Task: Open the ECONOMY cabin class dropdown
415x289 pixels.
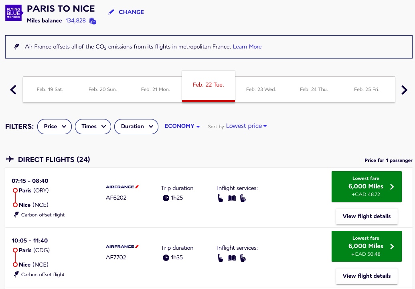Action: click(182, 126)
